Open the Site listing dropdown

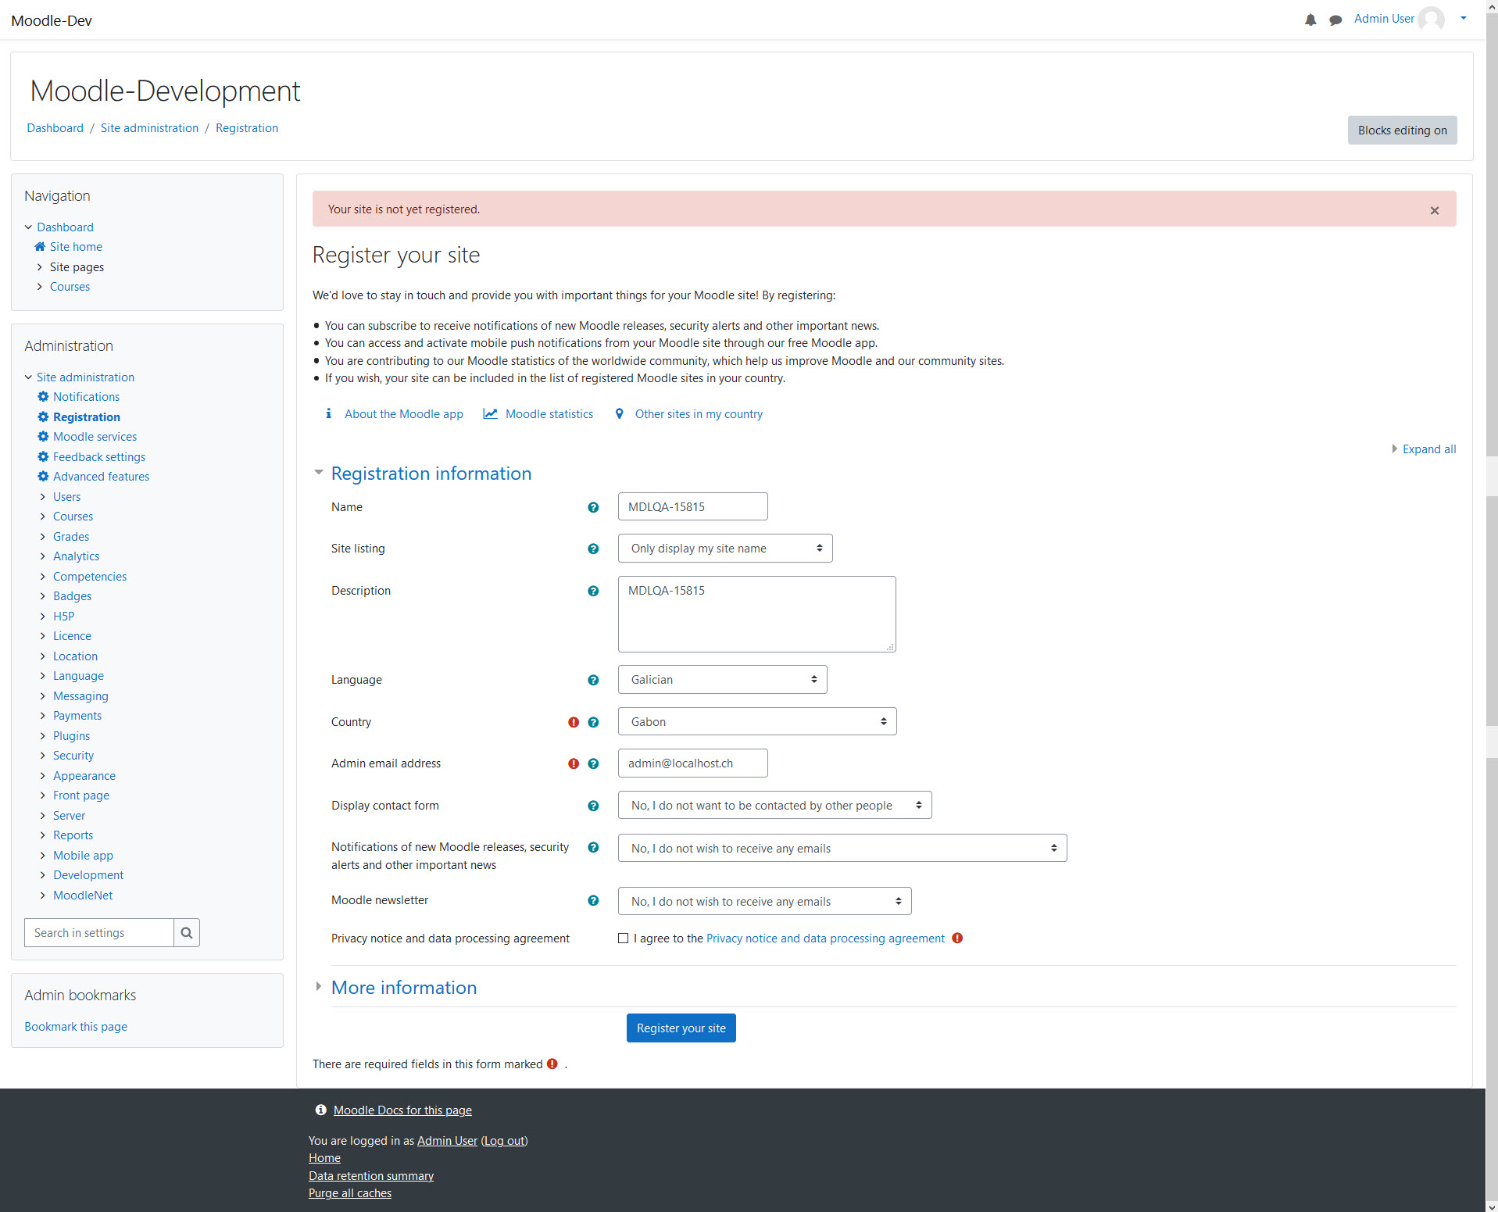725,548
